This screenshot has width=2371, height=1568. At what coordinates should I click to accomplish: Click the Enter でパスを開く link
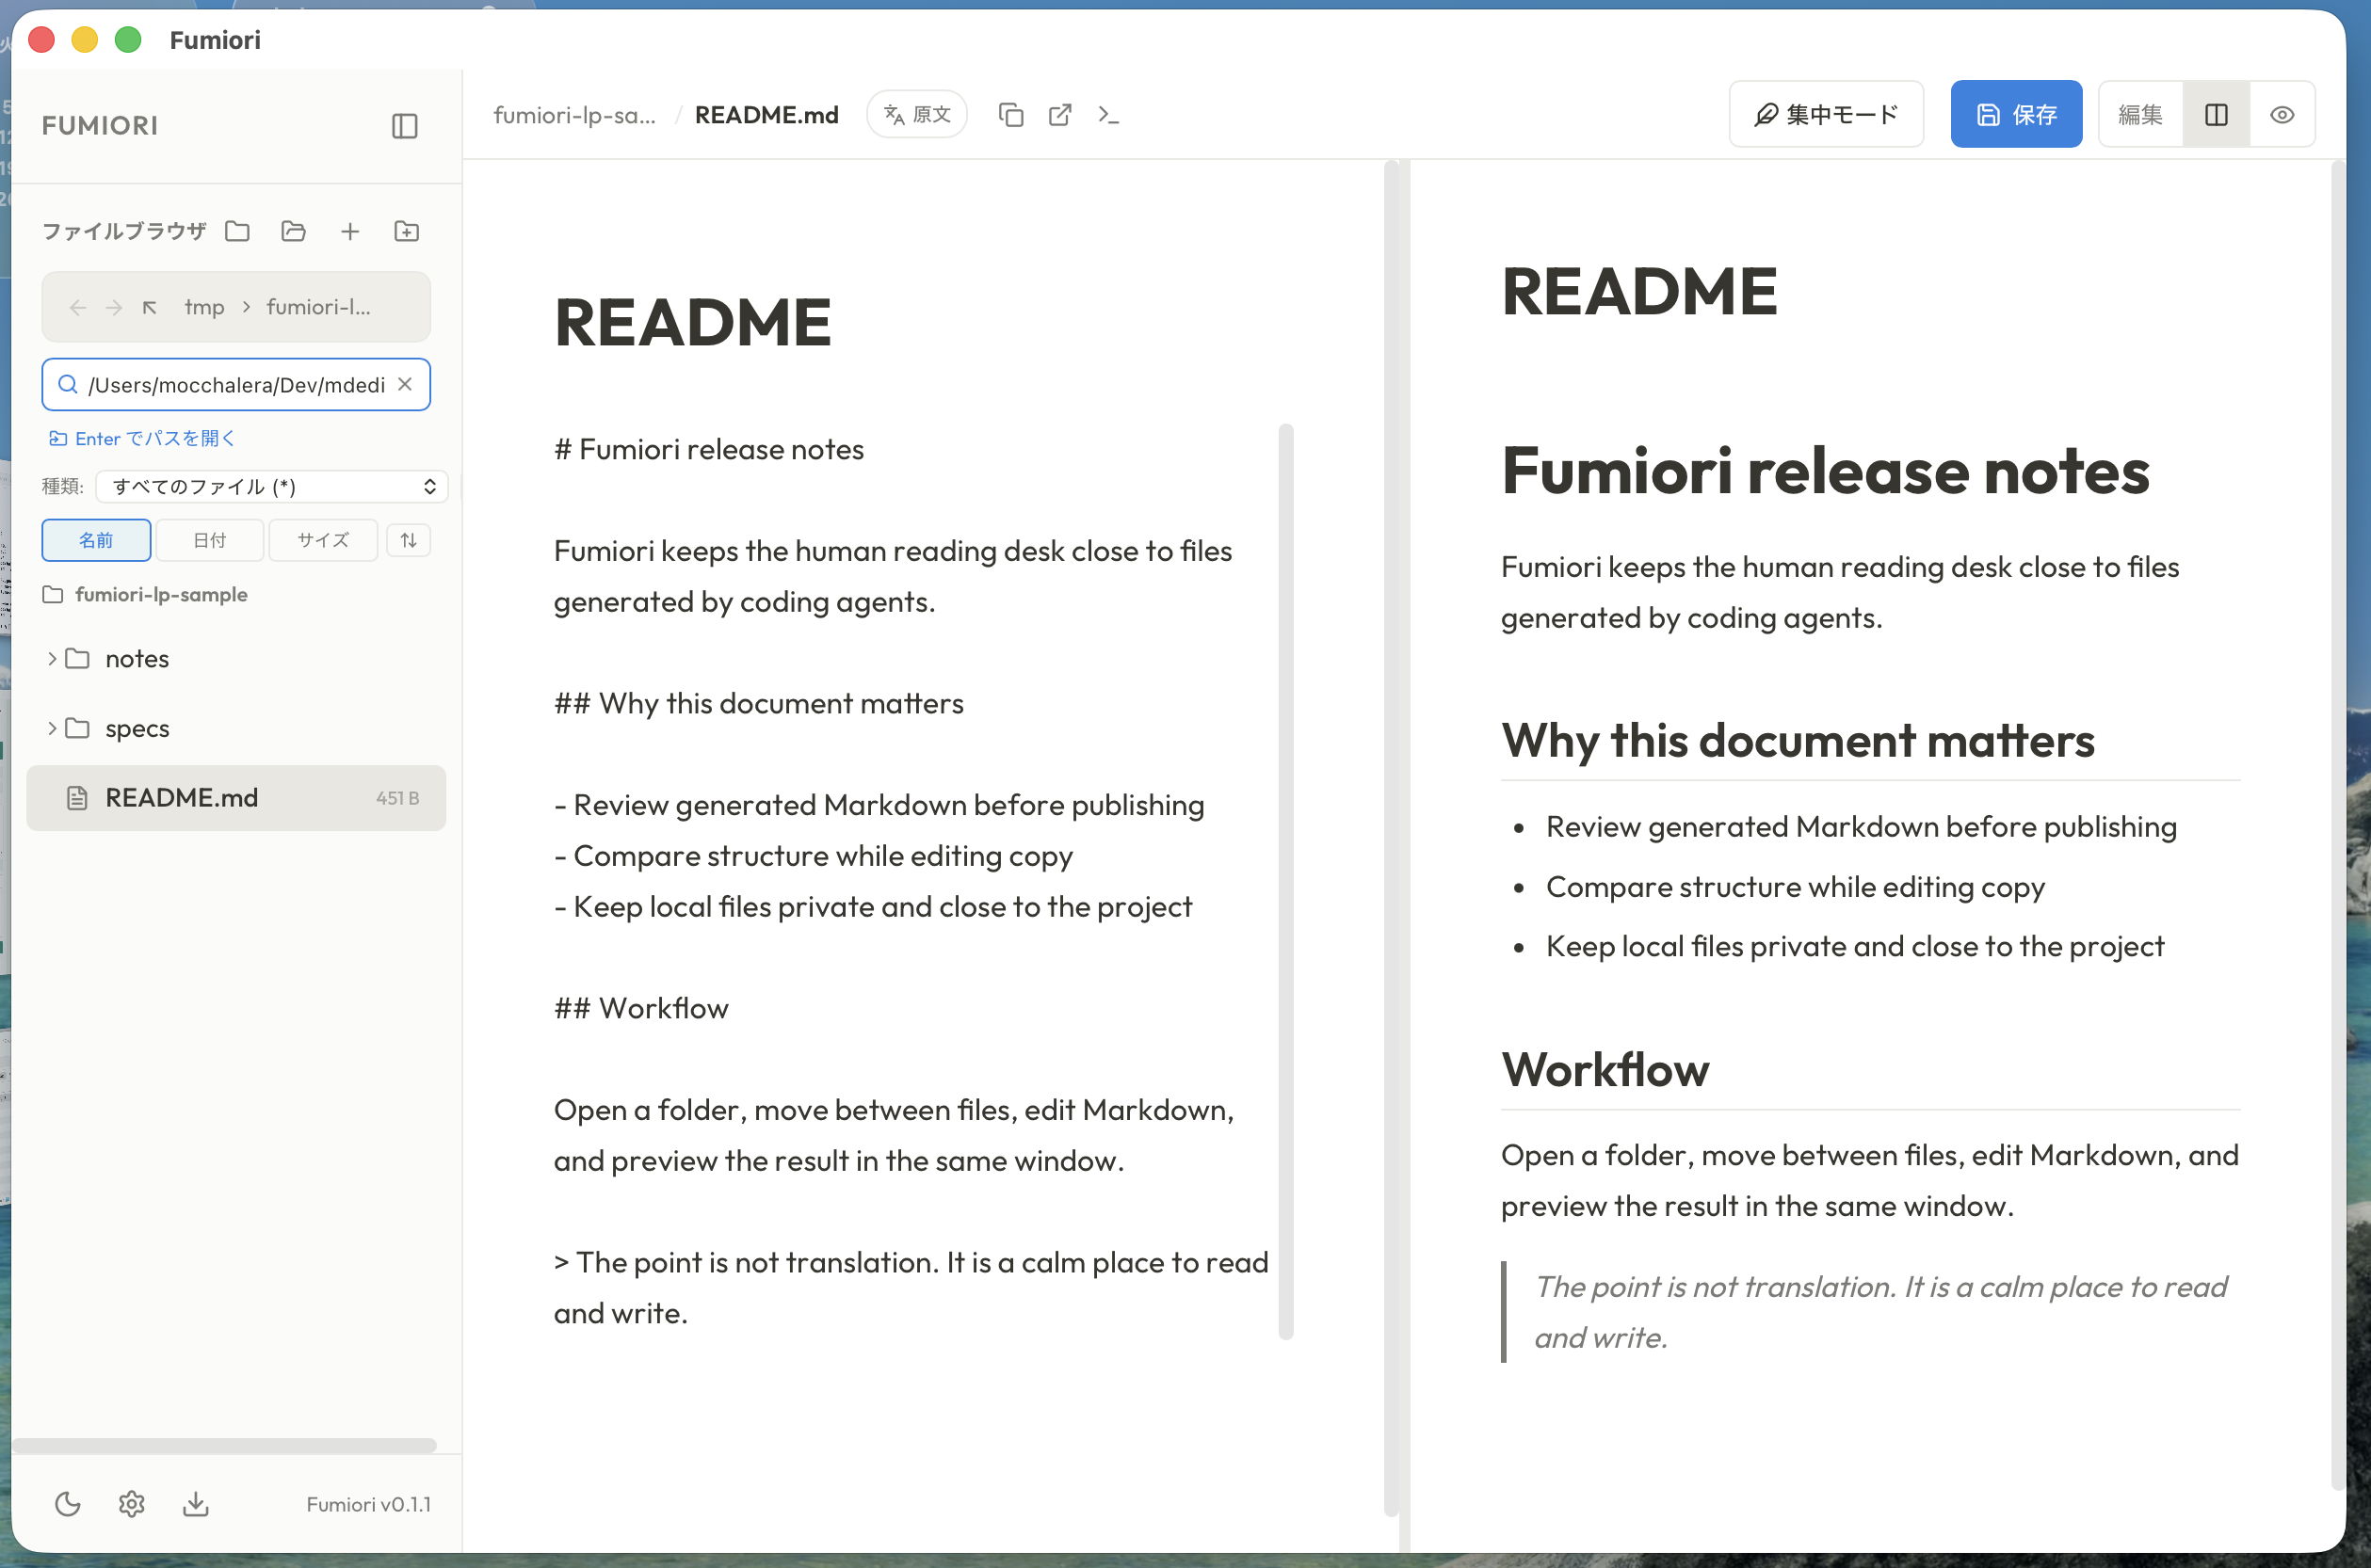click(142, 439)
